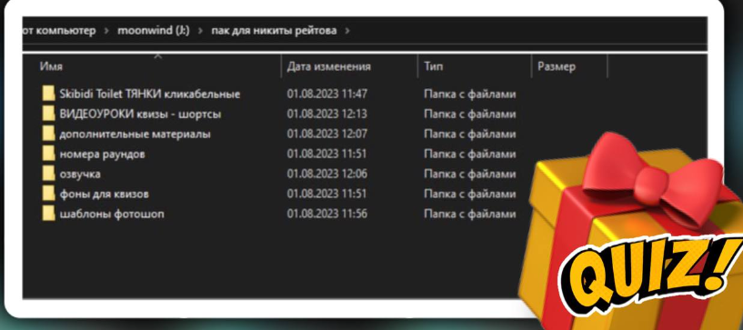Navigate to этот компьютер breadcrumb
Screen dimensions: 743x330
coord(59,31)
